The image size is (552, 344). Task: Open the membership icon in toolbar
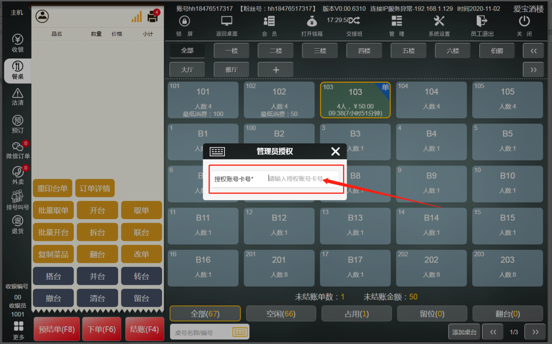269,21
